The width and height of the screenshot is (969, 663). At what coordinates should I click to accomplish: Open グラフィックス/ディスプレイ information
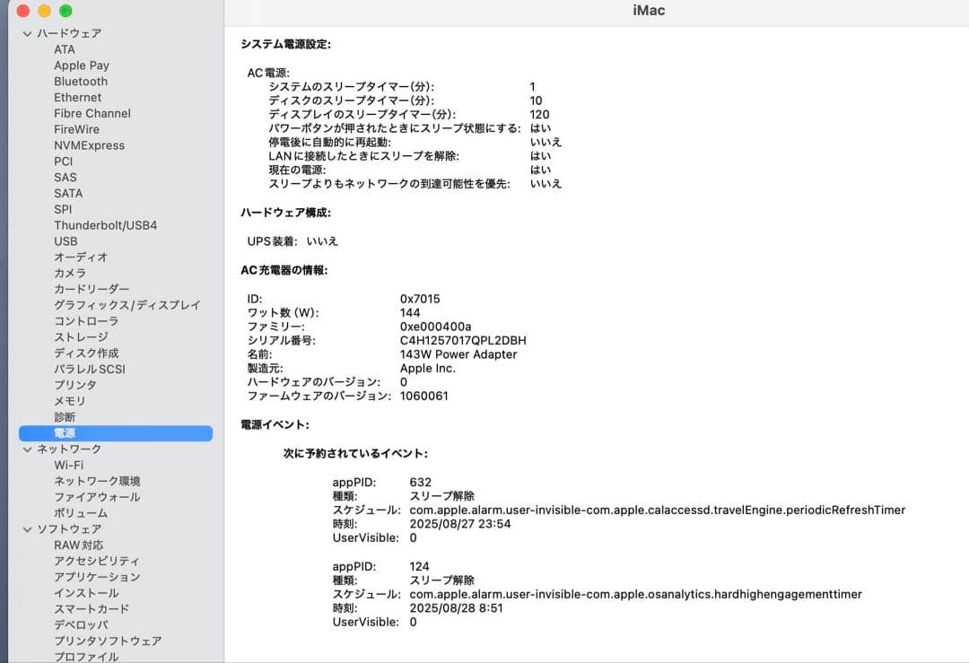127,305
